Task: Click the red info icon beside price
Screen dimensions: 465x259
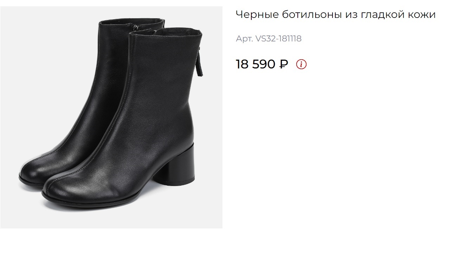Action: 301,64
